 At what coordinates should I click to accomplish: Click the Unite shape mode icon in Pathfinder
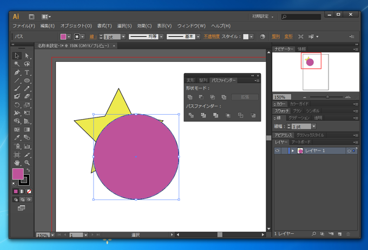point(190,97)
